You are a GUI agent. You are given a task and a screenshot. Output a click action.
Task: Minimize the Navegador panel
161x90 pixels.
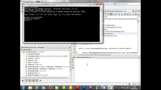click(x=70, y=47)
